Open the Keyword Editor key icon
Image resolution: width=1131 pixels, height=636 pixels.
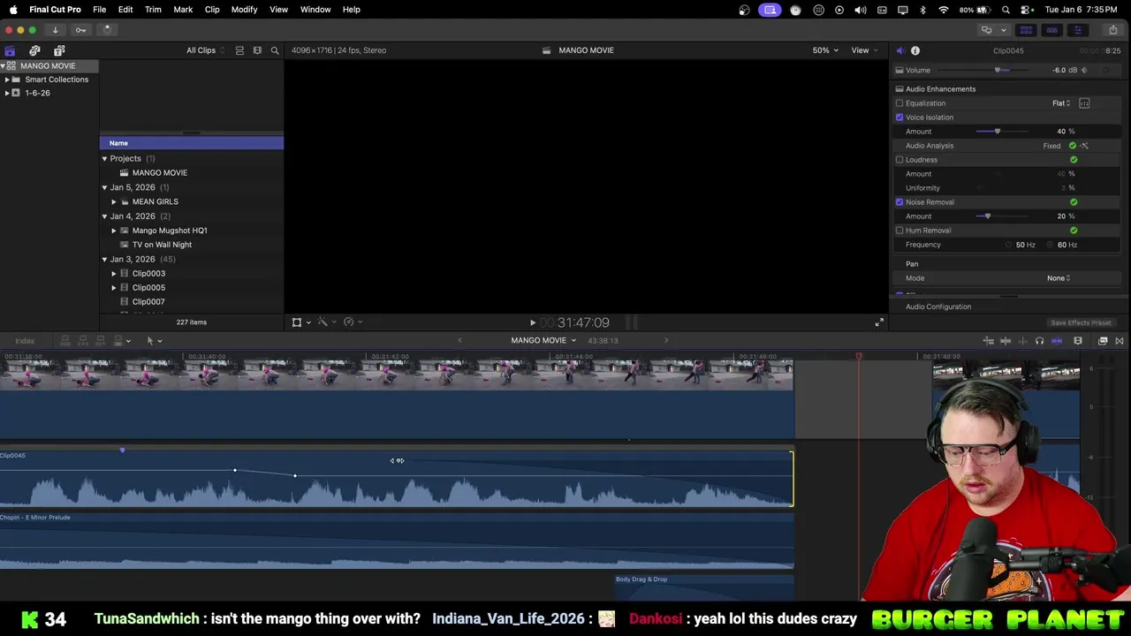click(80, 29)
